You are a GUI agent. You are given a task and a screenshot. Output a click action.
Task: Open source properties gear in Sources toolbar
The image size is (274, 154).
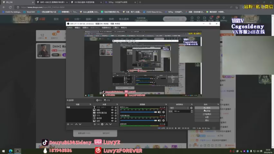[102, 124]
